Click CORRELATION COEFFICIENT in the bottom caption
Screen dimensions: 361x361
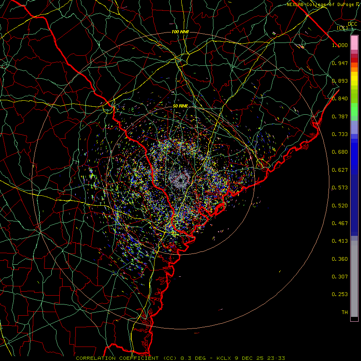pyautogui.click(x=117, y=358)
